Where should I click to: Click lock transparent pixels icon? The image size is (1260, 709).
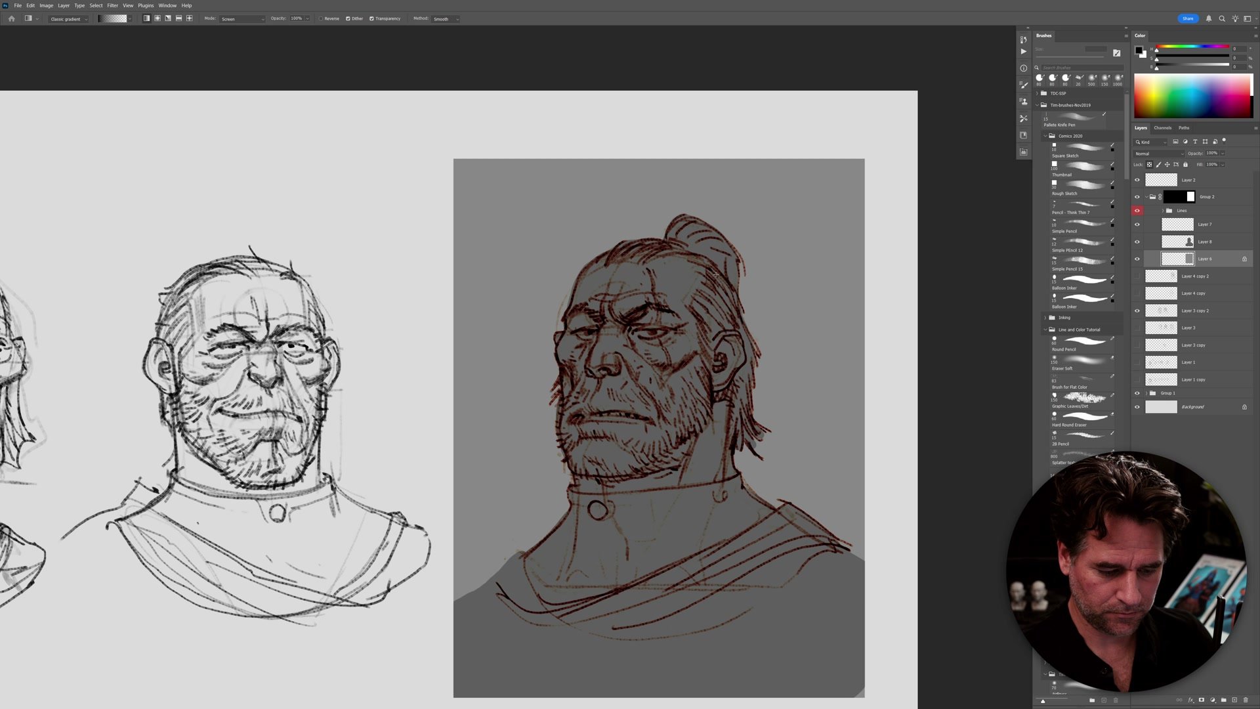click(1149, 165)
